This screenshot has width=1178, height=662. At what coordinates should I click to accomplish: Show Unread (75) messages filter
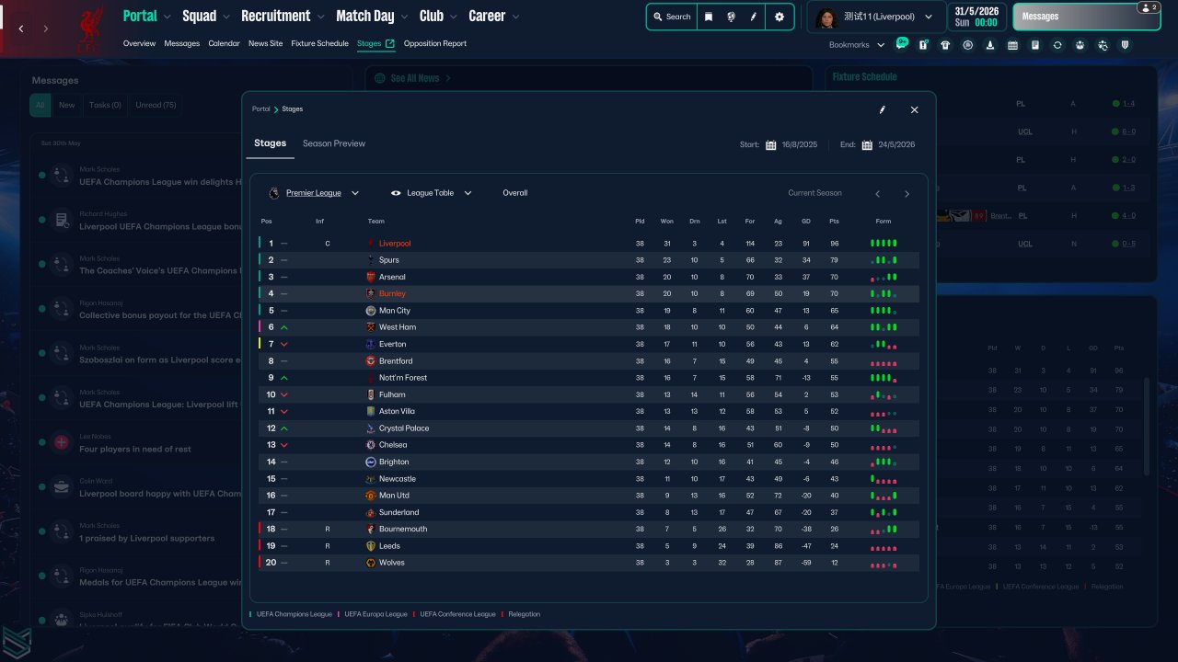click(156, 105)
